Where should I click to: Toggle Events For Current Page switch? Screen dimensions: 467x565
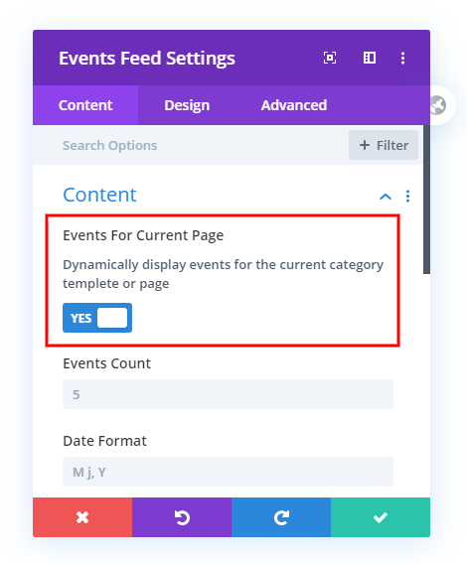(97, 318)
